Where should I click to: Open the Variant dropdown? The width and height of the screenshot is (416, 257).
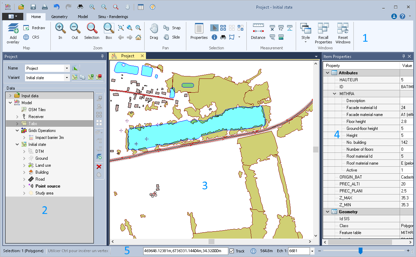(x=67, y=77)
